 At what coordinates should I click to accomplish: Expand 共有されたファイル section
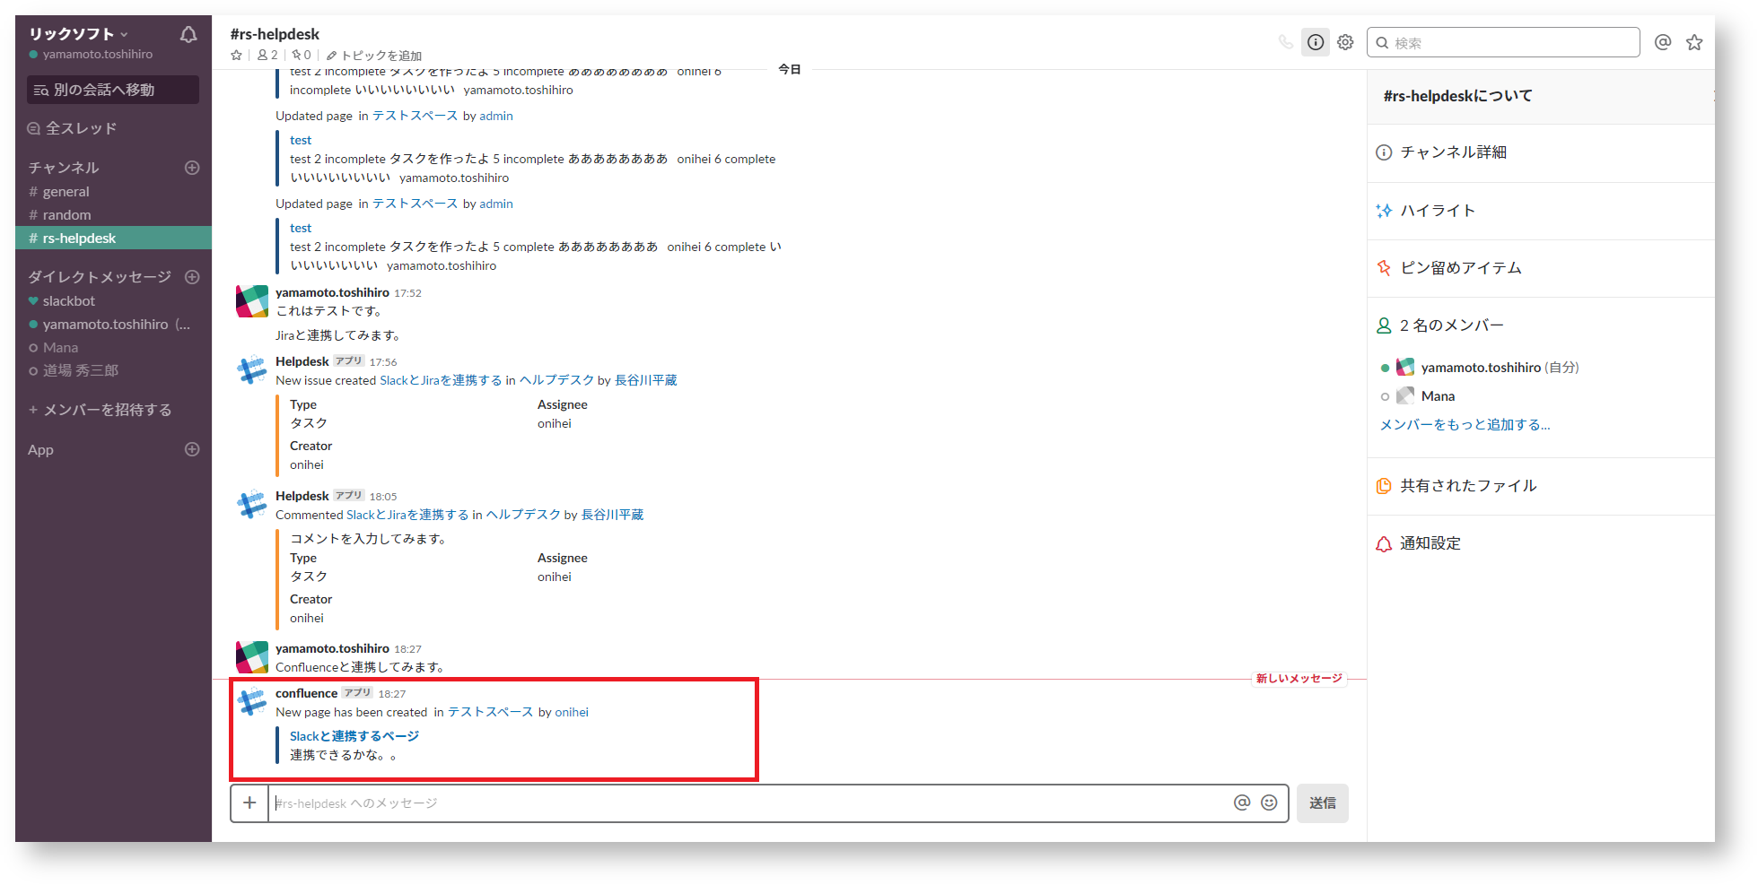[x=1541, y=486]
